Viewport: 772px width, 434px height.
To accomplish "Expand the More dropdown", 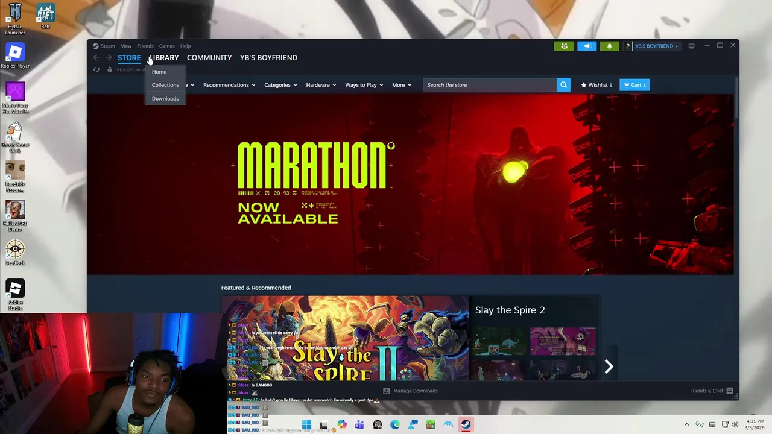I will tap(402, 85).
